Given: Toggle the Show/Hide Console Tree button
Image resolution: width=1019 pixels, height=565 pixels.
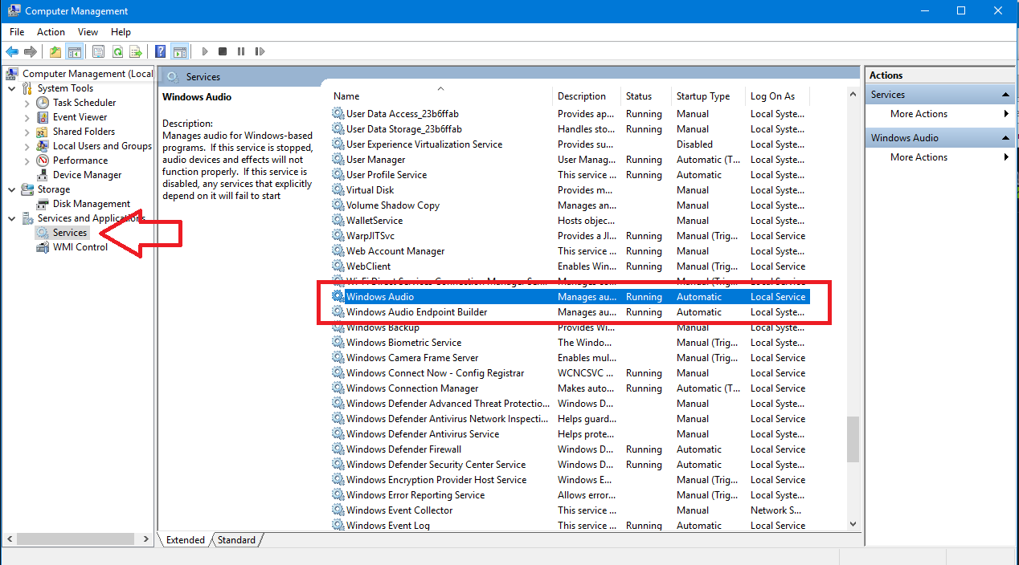Looking at the screenshot, I should (x=74, y=51).
